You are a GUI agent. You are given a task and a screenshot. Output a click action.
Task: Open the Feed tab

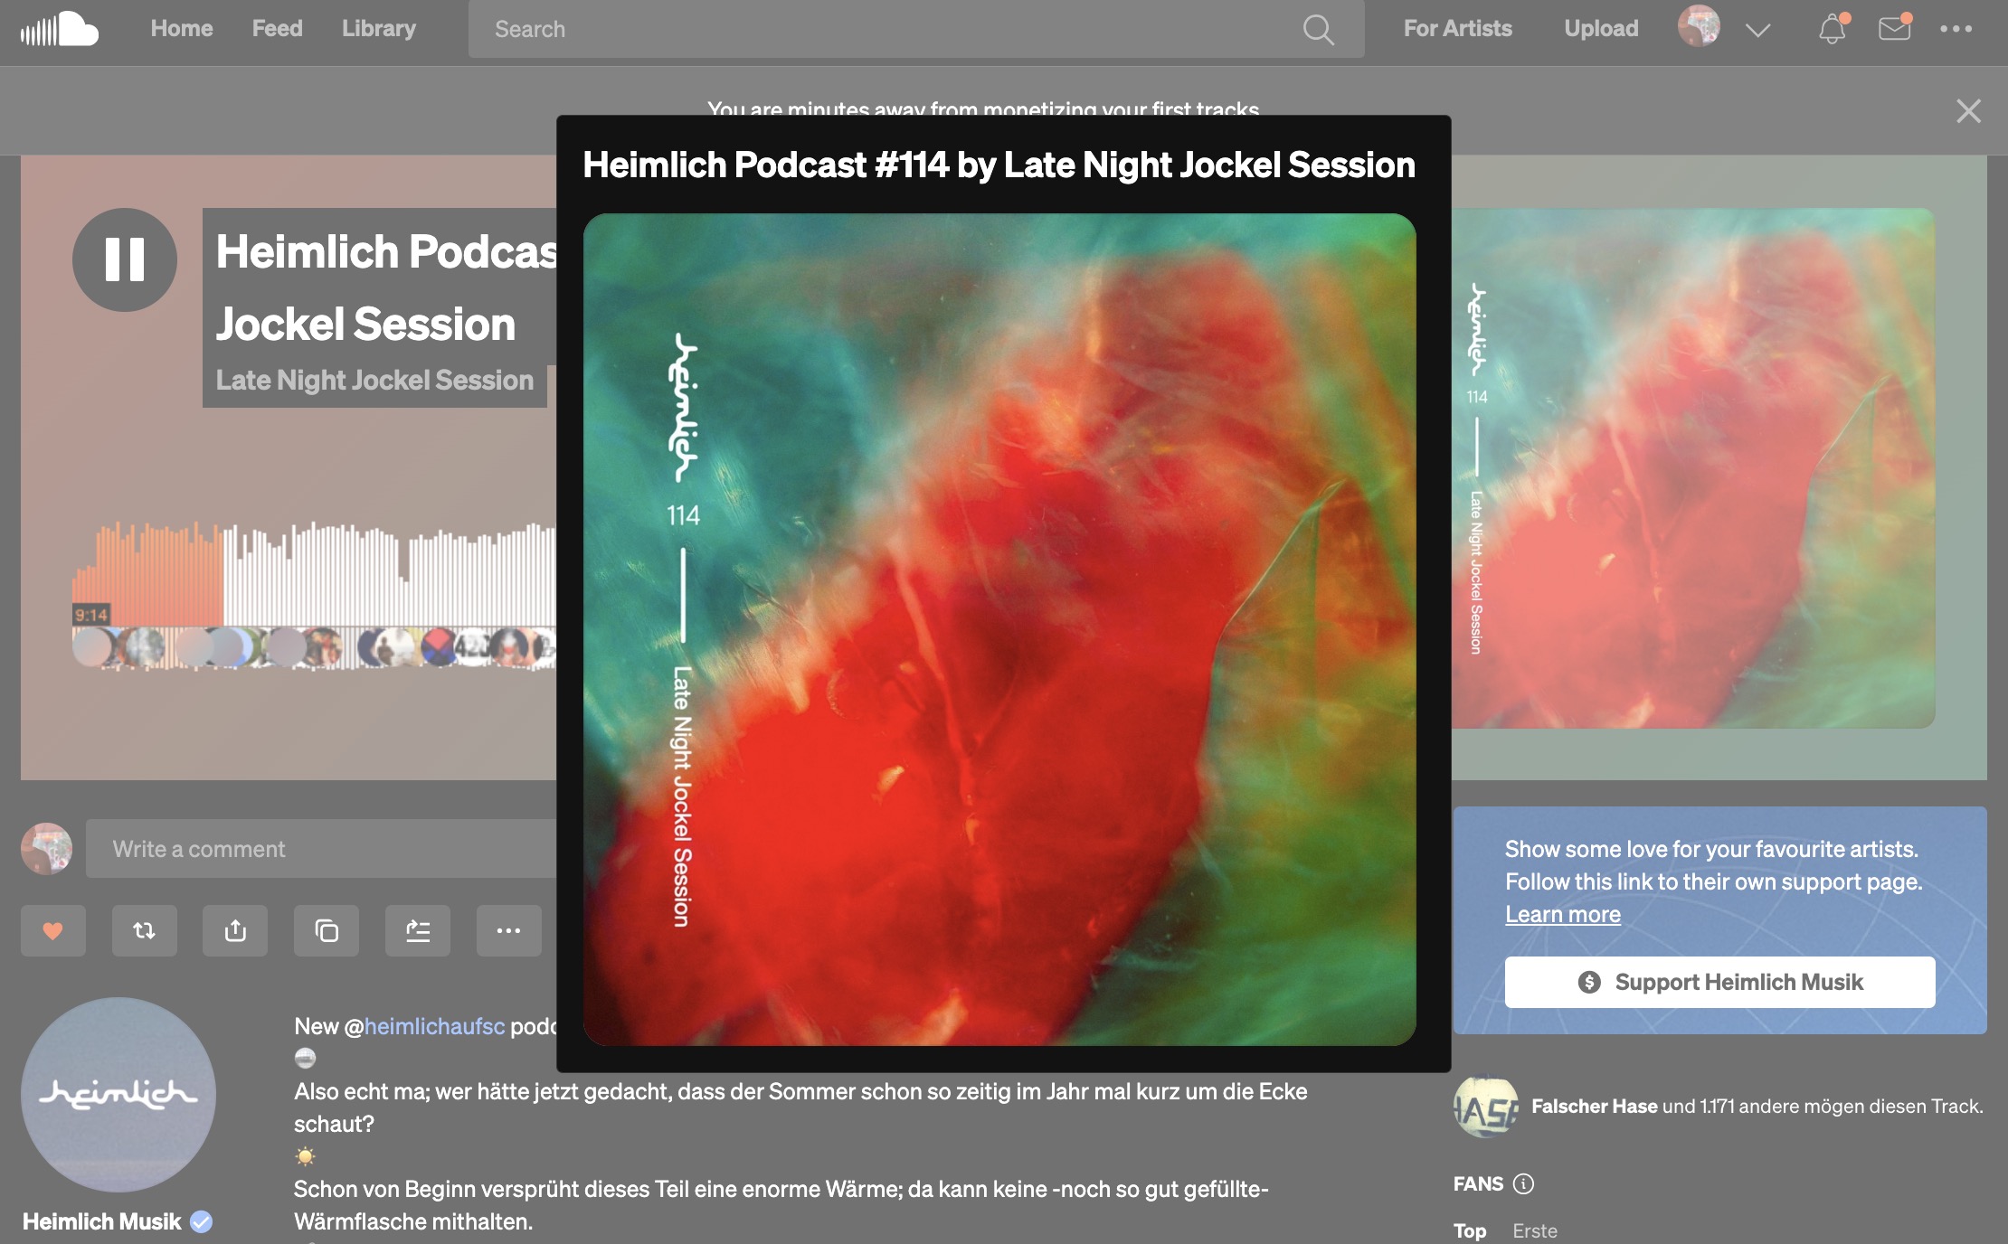pos(277,29)
